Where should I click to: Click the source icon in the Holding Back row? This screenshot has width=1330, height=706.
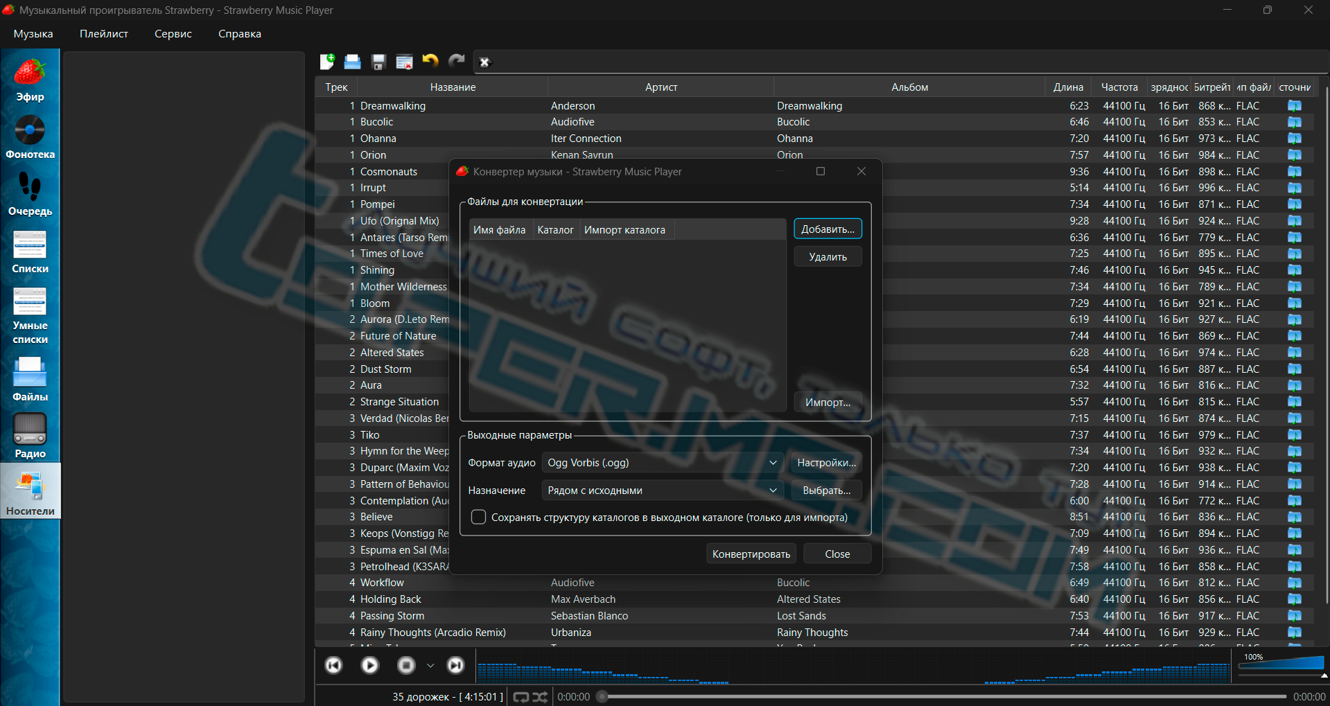pyautogui.click(x=1295, y=599)
